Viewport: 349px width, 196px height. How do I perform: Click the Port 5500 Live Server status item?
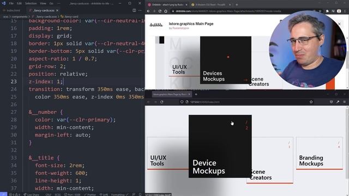pos(73,194)
